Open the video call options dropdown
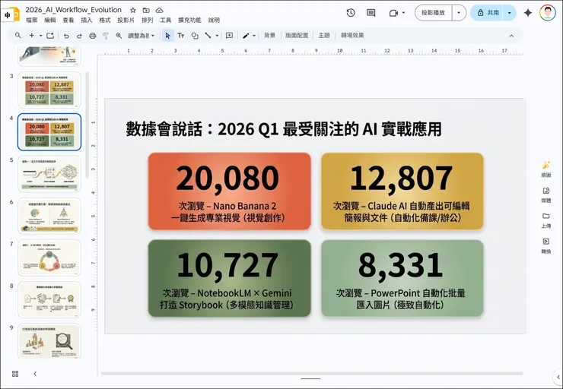This screenshot has width=563, height=389. click(x=403, y=13)
